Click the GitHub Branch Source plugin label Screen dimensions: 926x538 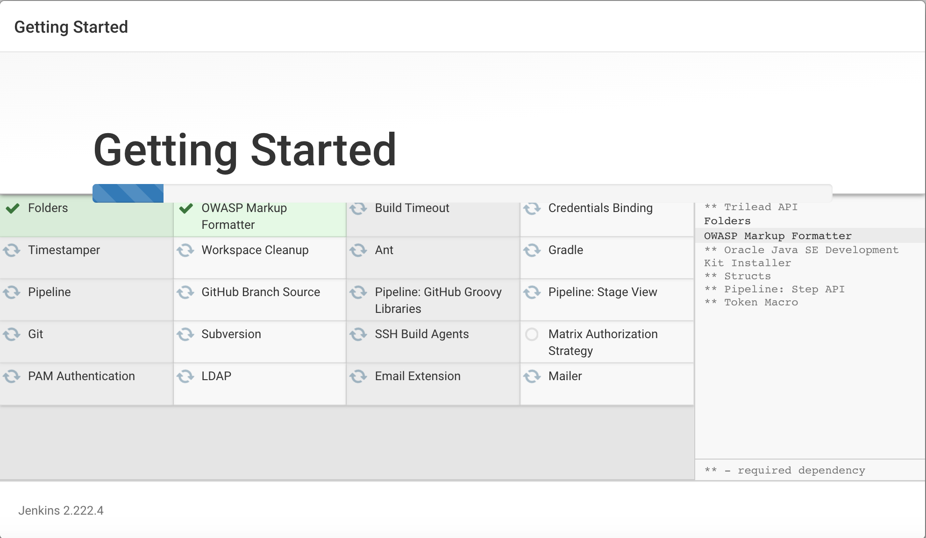tap(260, 292)
